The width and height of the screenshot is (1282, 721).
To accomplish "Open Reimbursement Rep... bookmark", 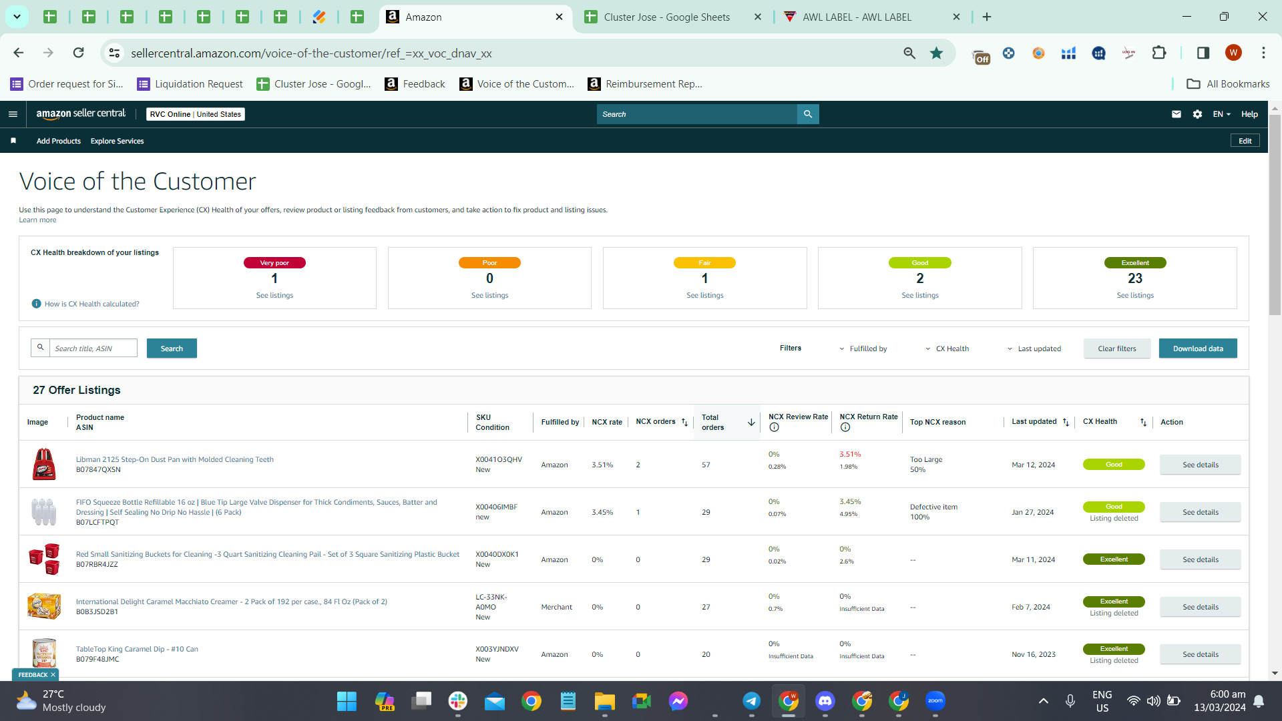I will coord(645,83).
